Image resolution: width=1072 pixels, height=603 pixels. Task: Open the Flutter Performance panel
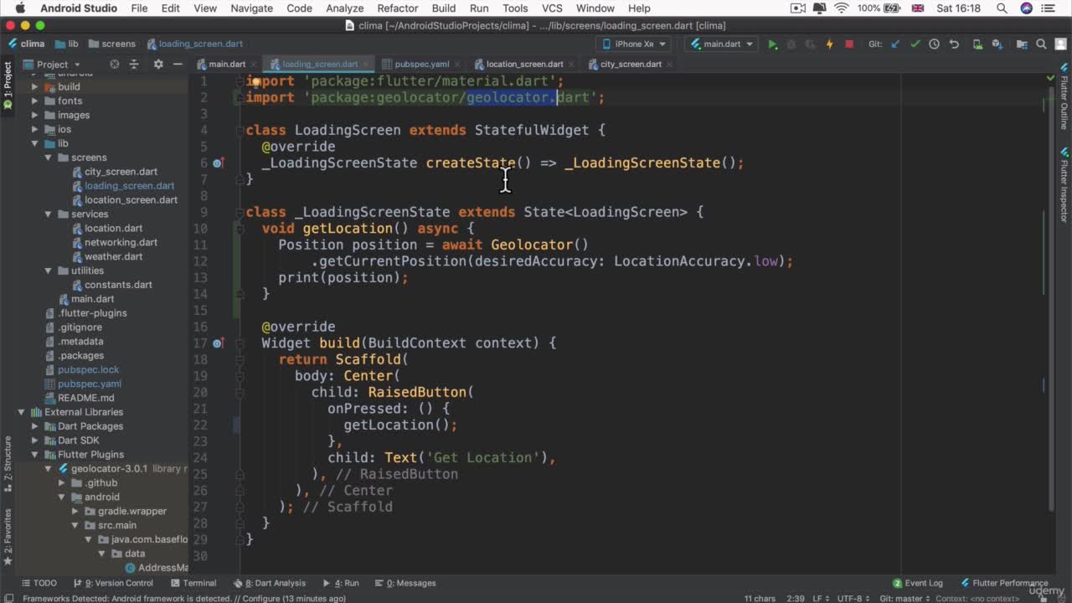(1004, 583)
